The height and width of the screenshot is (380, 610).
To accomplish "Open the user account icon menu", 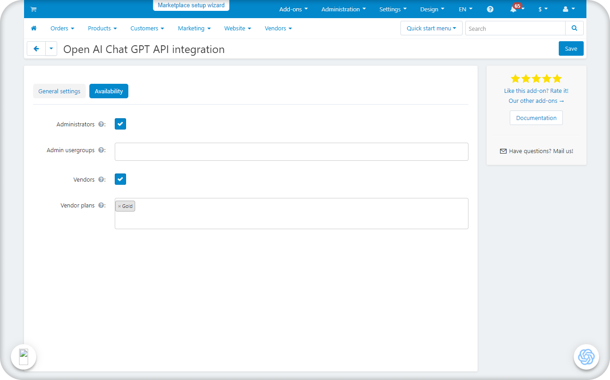I will (x=568, y=9).
